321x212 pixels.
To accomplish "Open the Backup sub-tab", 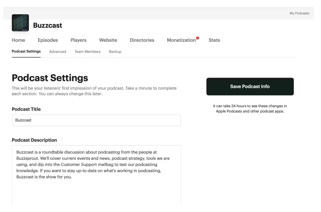I will pyautogui.click(x=115, y=52).
